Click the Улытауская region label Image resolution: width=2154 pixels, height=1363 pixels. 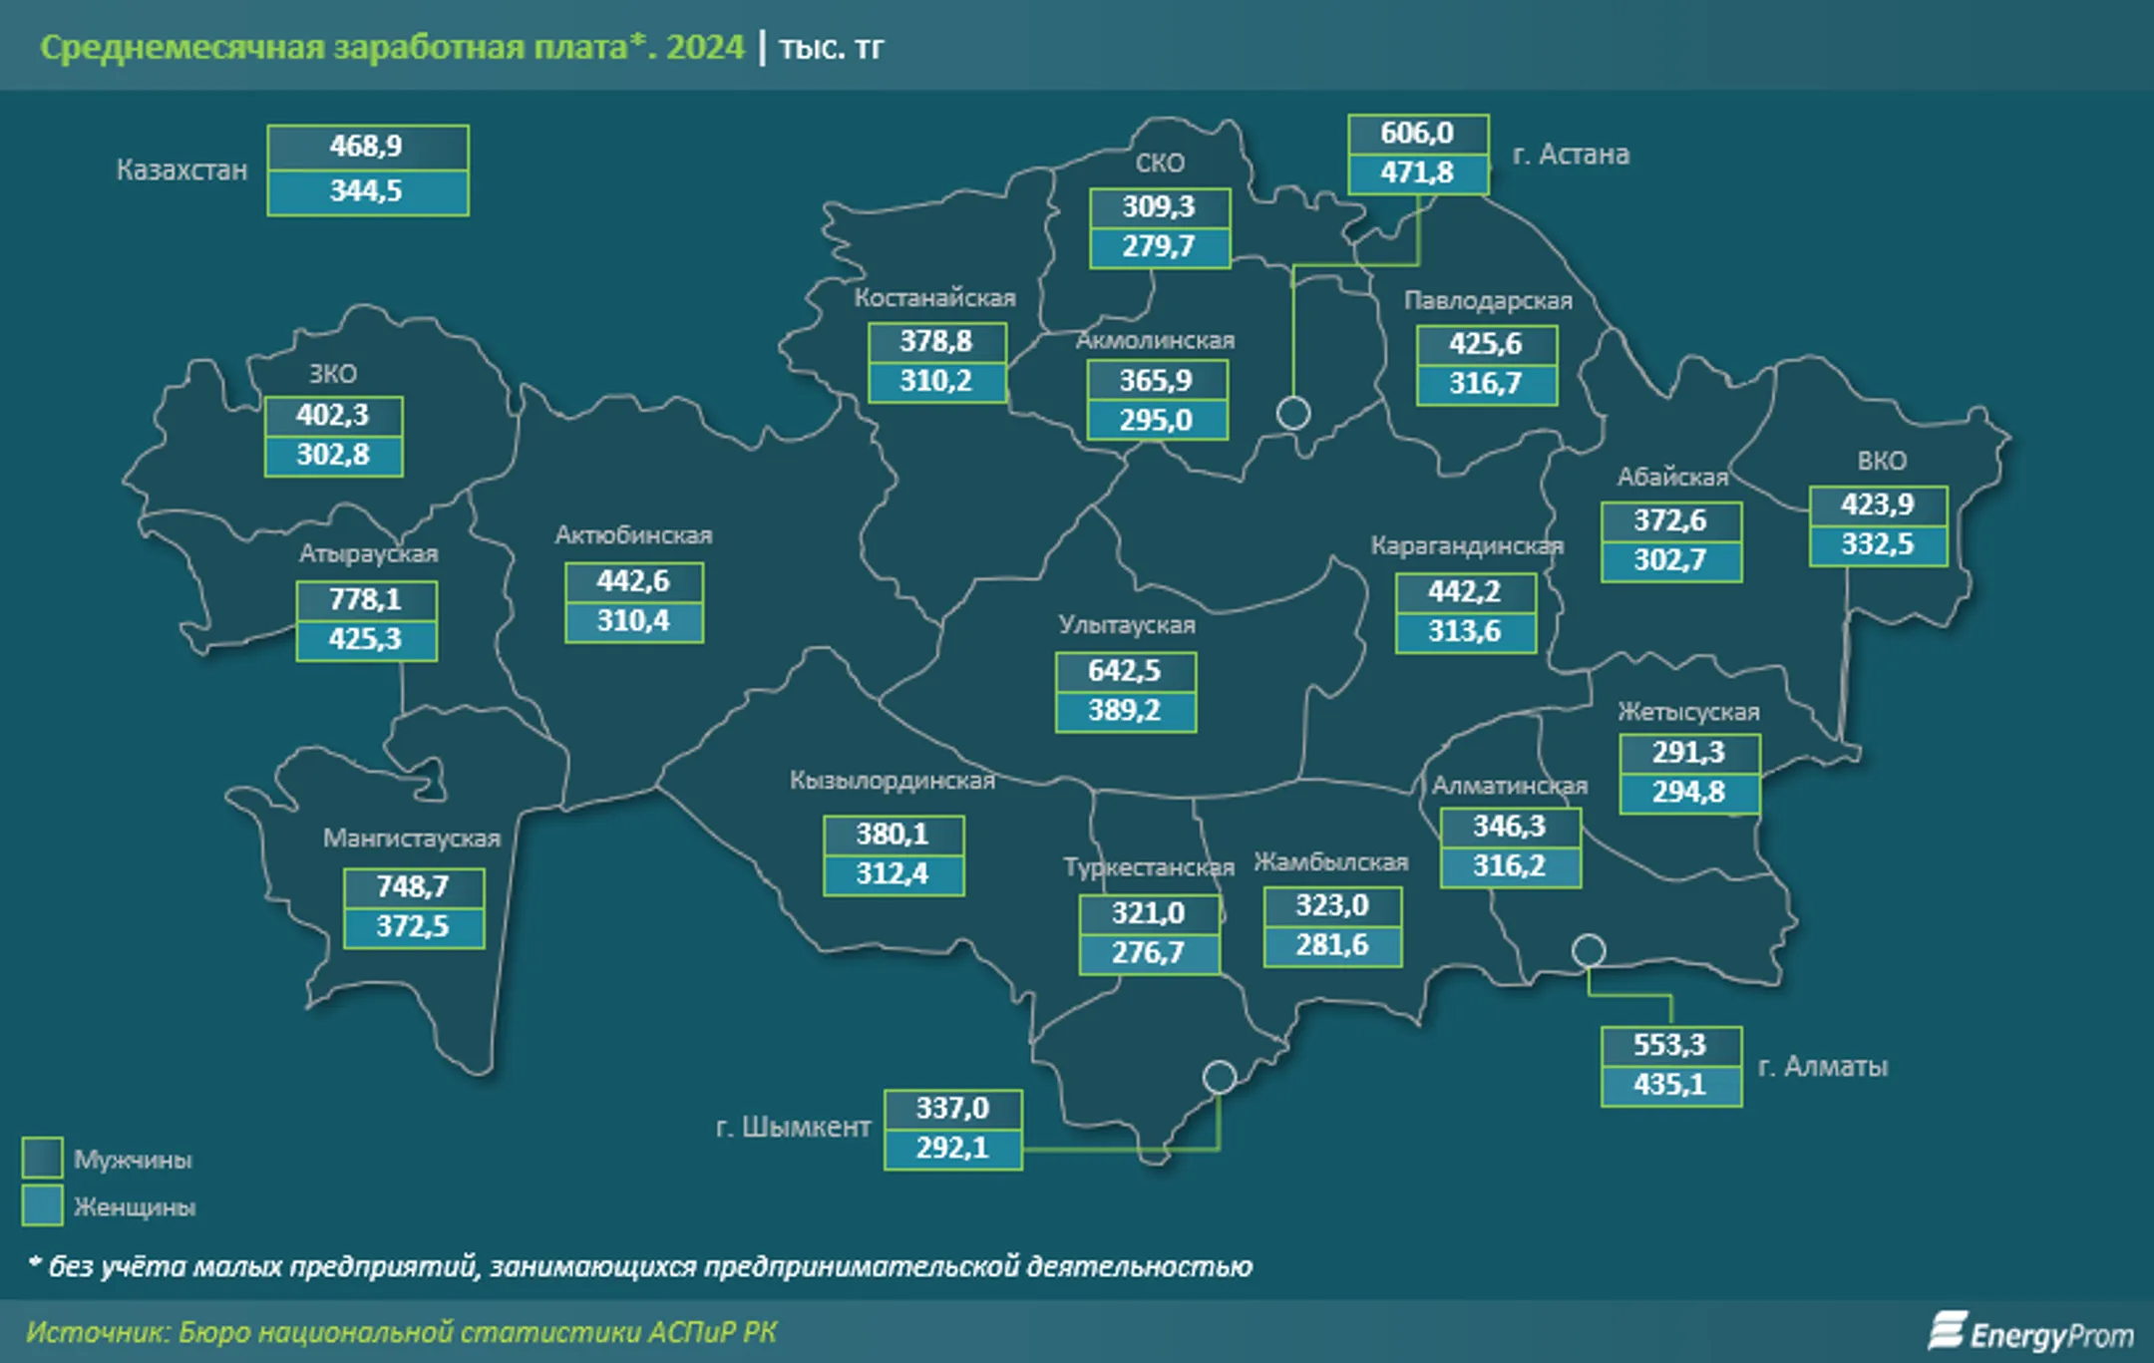(x=1126, y=625)
